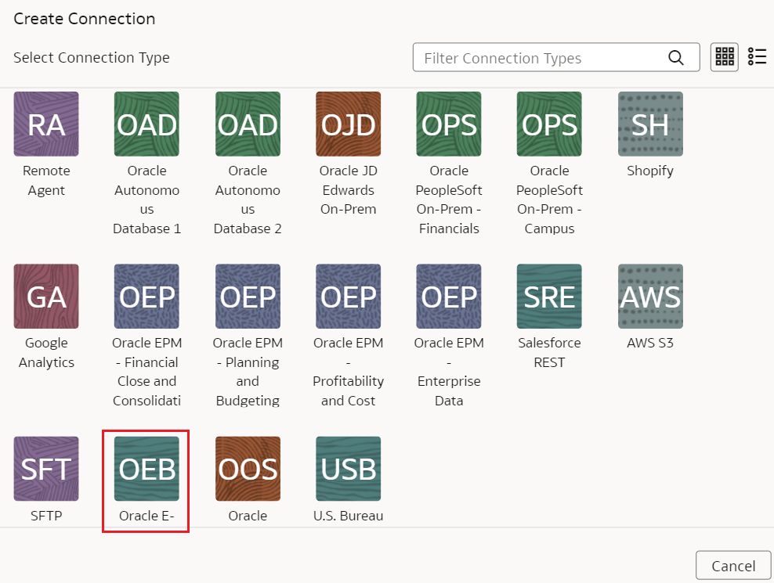The width and height of the screenshot is (774, 583).
Task: Cancel the Create Connection dialog
Action: point(733,565)
